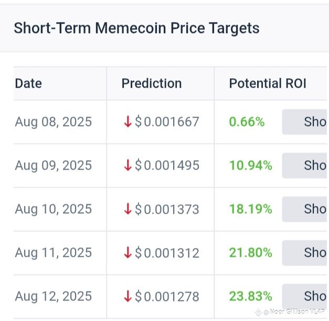Screen dimensions: 329x321
Task: Click the red down arrow beside $0.001495
Action: [x=128, y=165]
